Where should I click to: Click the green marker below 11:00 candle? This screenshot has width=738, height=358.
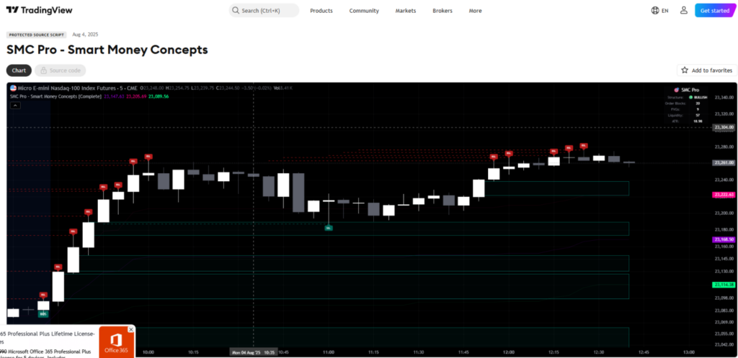(329, 228)
